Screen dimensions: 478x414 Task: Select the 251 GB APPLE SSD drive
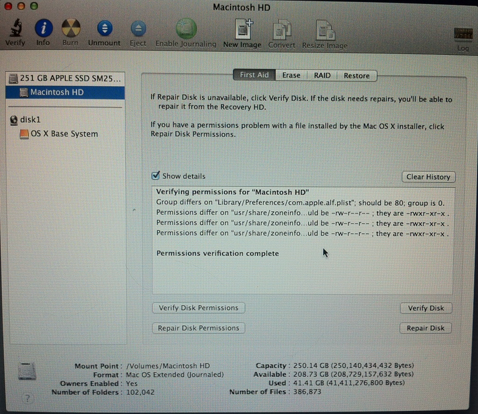pyautogui.click(x=65, y=79)
